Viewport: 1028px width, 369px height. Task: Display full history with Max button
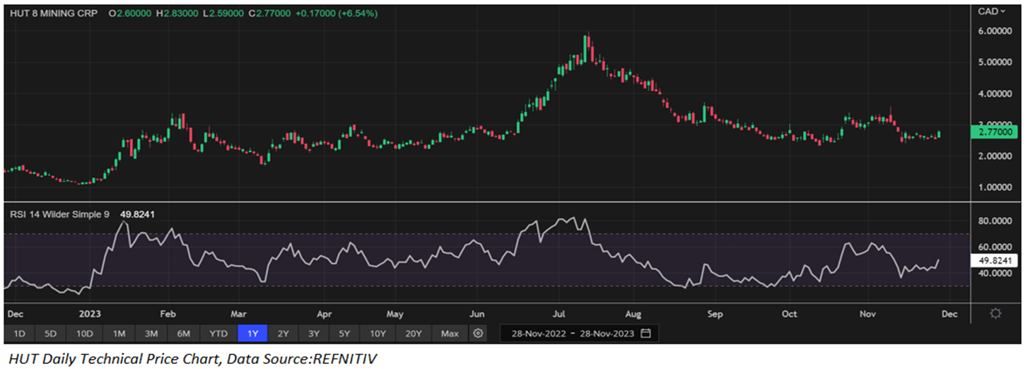click(x=449, y=333)
